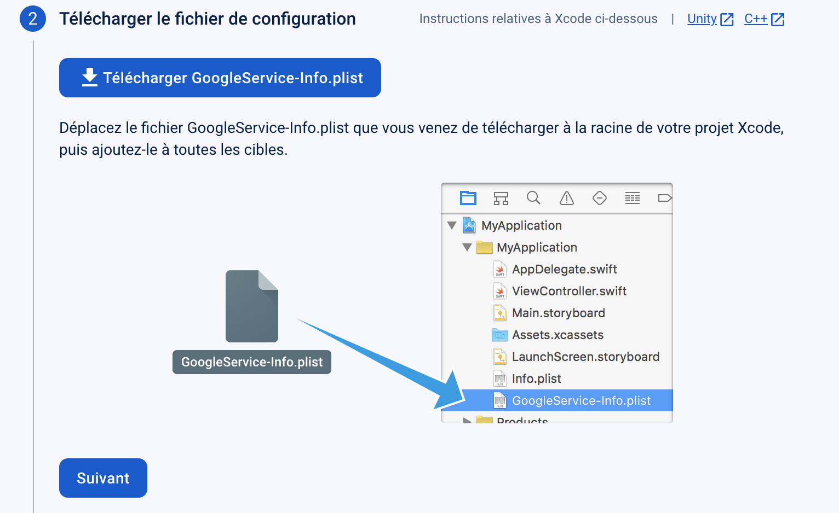Select the AppDelegate.swift row
This screenshot has height=513, width=839.
coord(557,269)
